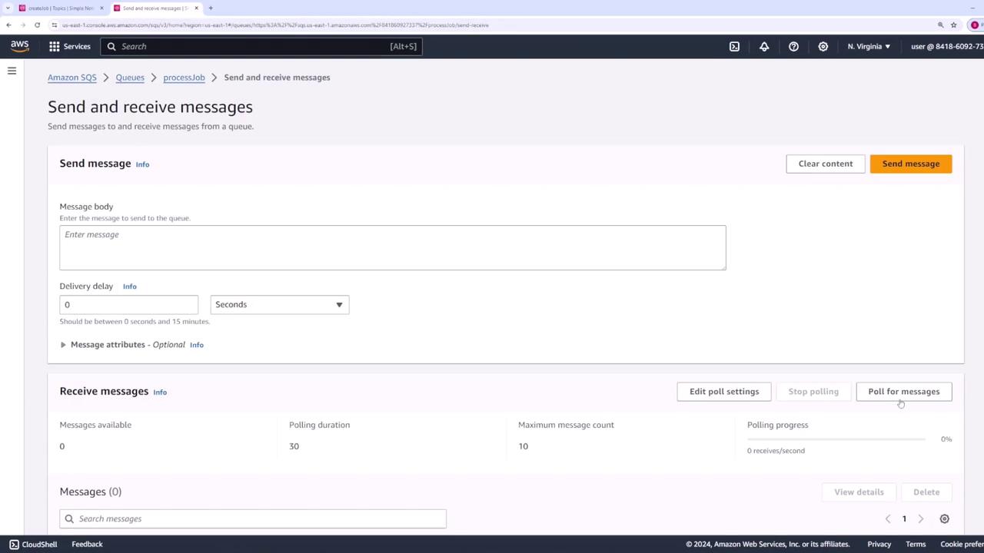Viewport: 984px width, 553px height.
Task: Click the 'Messages (0)' heading
Action: pyautogui.click(x=91, y=492)
